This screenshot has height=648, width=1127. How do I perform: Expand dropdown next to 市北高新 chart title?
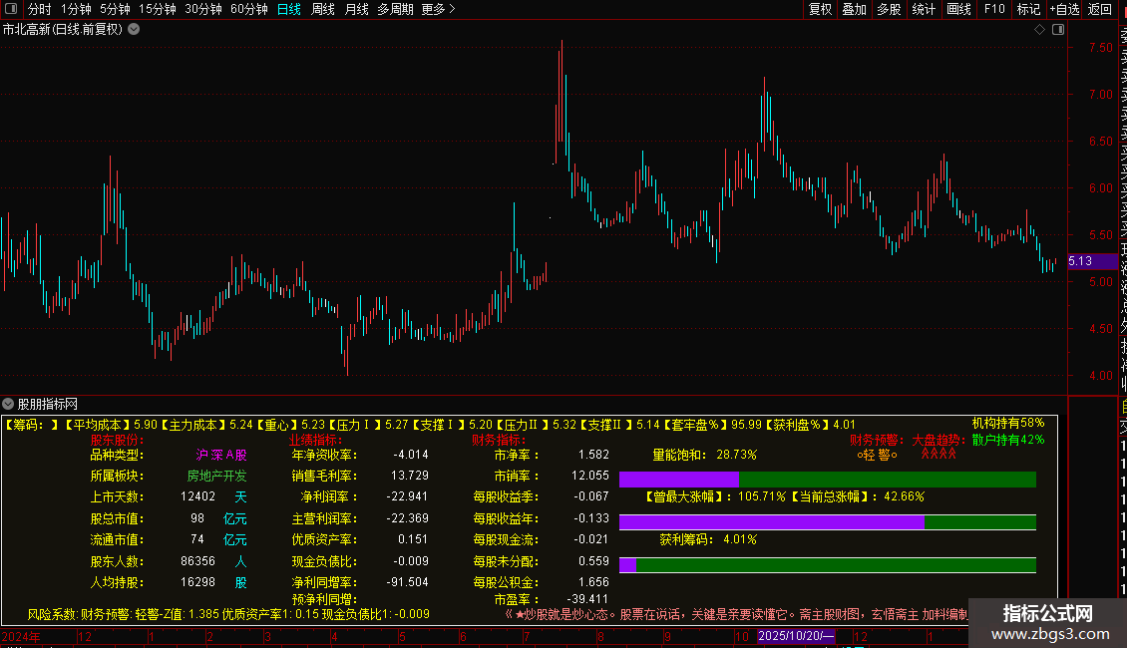134,30
